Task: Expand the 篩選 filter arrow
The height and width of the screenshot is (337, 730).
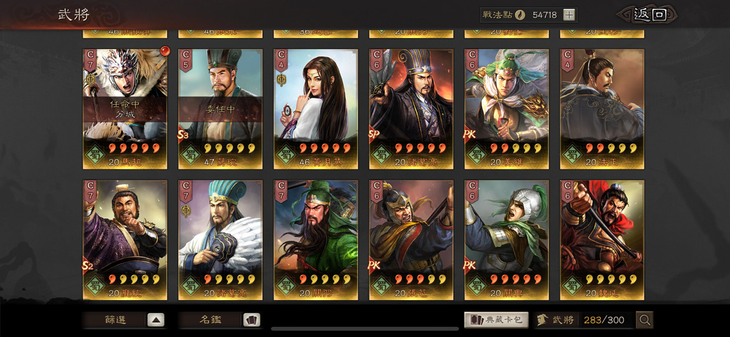Action: coord(156,320)
